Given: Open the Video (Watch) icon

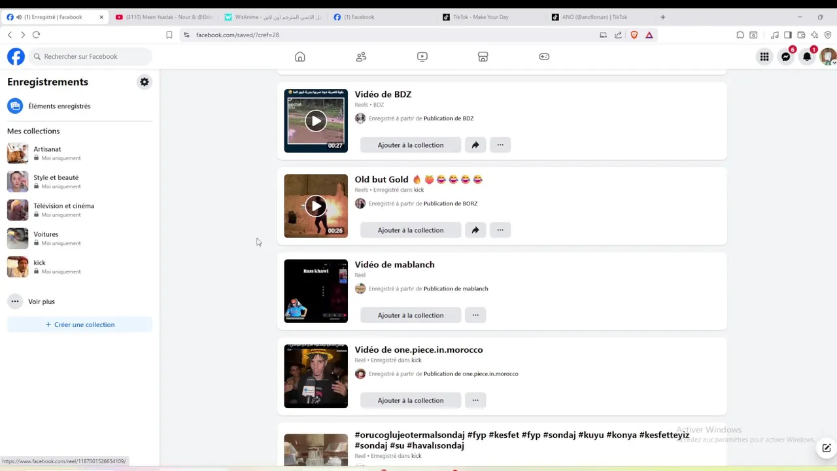Looking at the screenshot, I should 422,57.
